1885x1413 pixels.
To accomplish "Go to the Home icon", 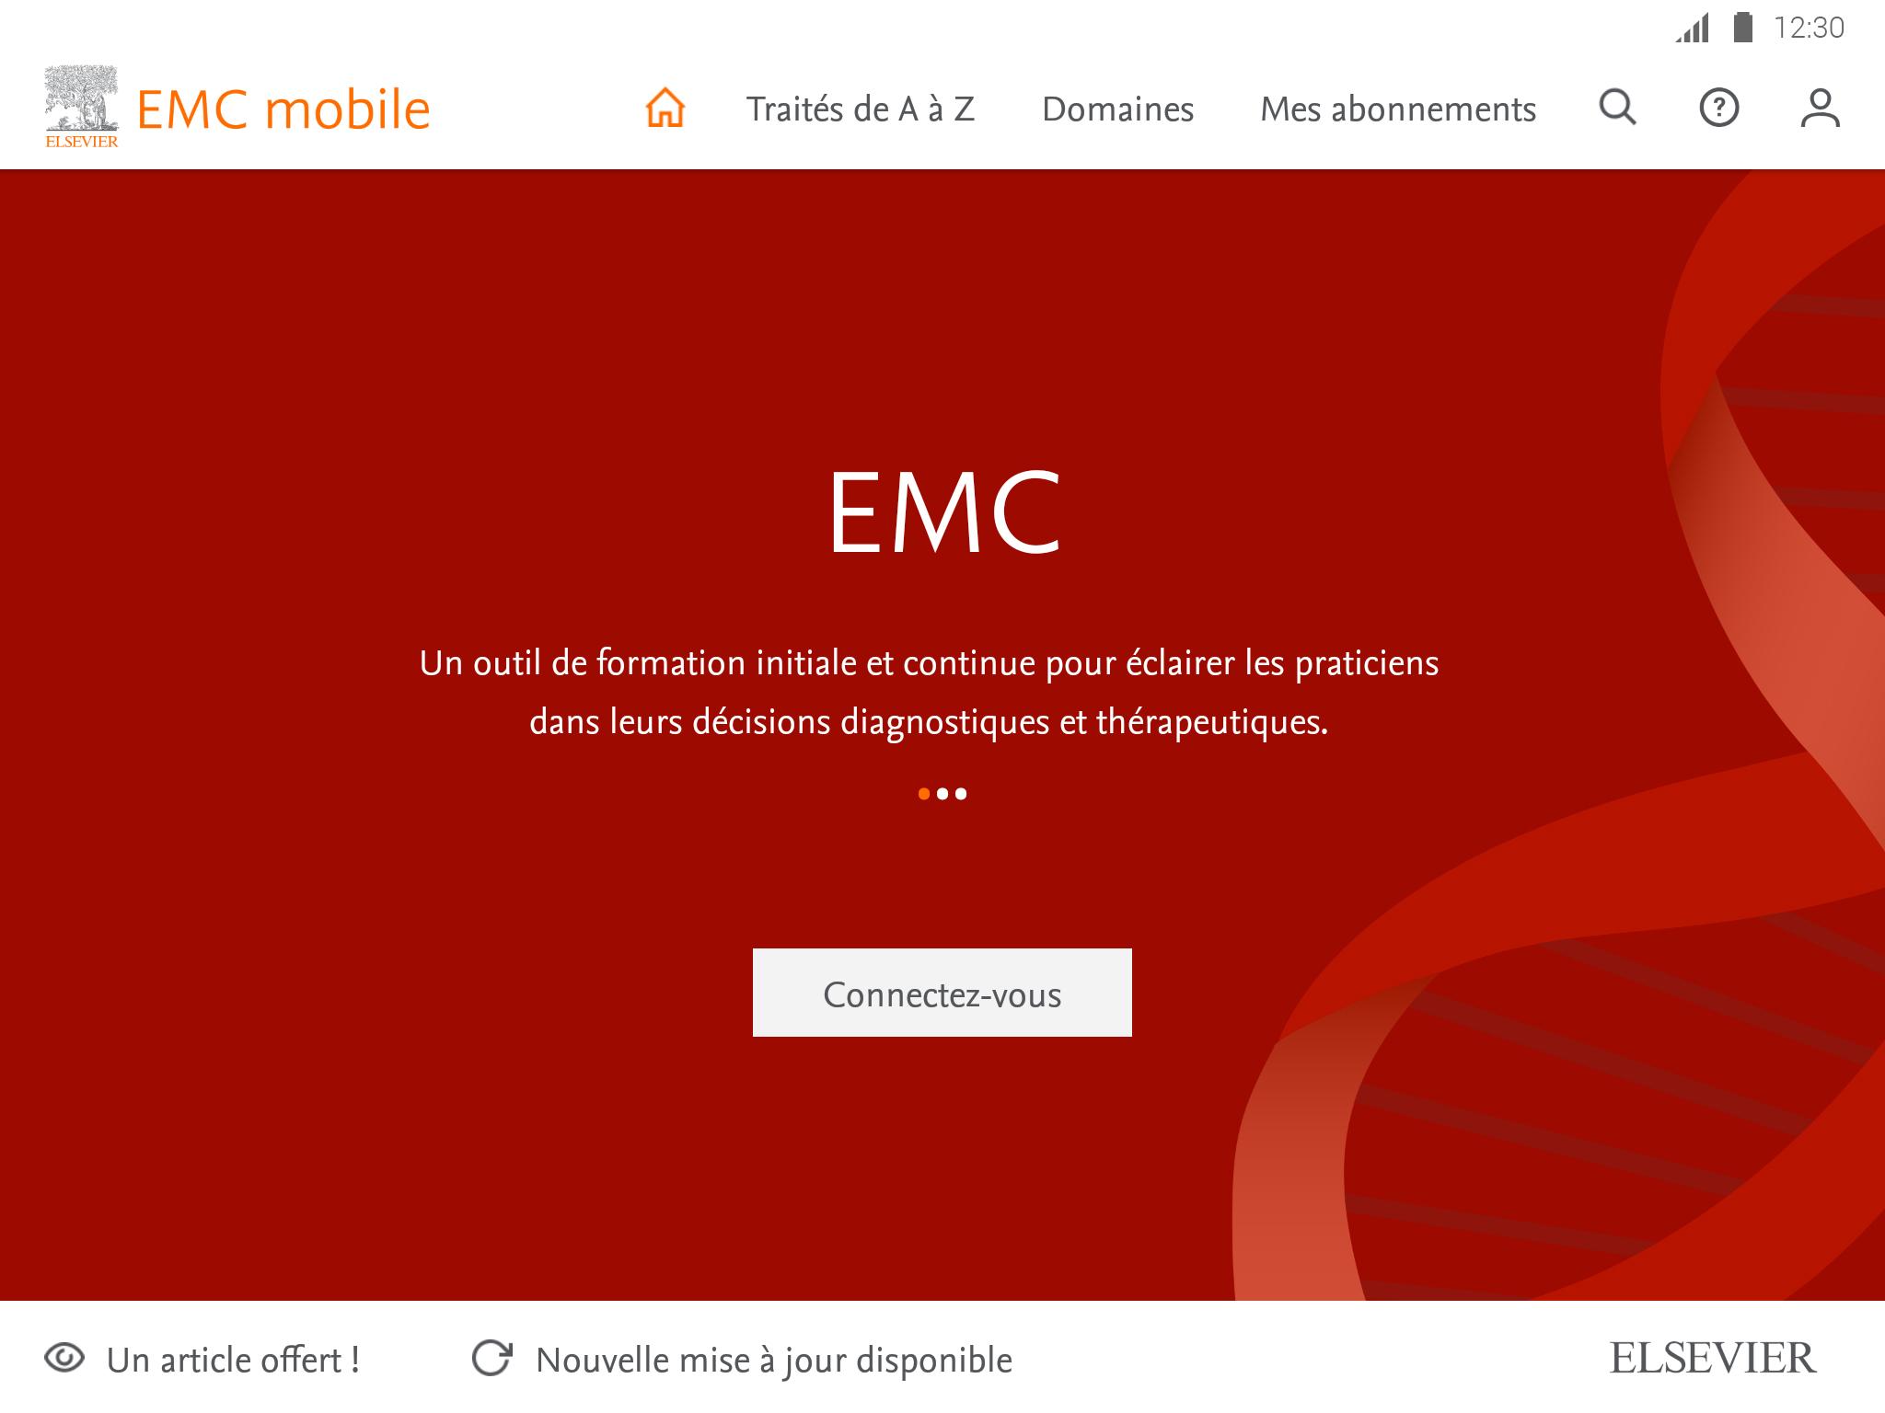I will [x=665, y=108].
